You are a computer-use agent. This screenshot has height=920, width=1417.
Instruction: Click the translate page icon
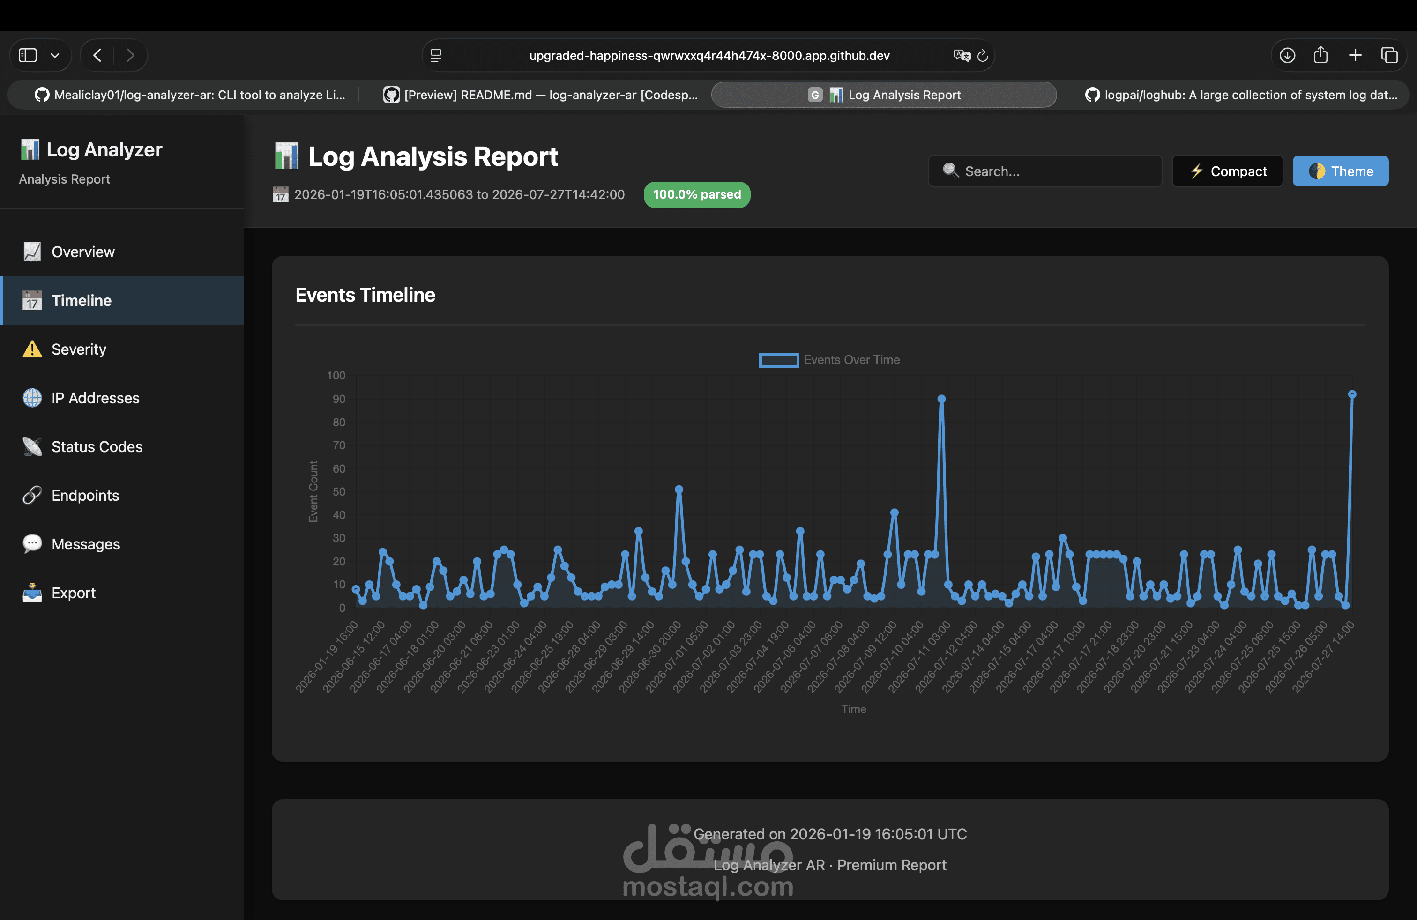(x=961, y=55)
